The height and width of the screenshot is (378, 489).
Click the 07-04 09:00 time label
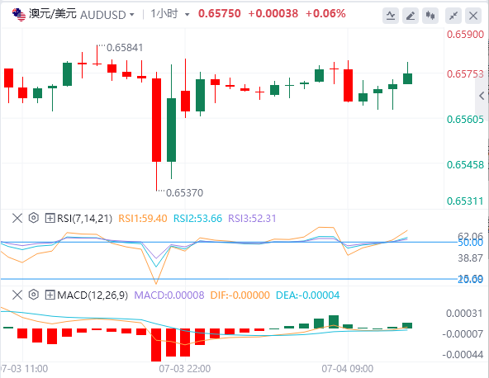click(x=348, y=369)
